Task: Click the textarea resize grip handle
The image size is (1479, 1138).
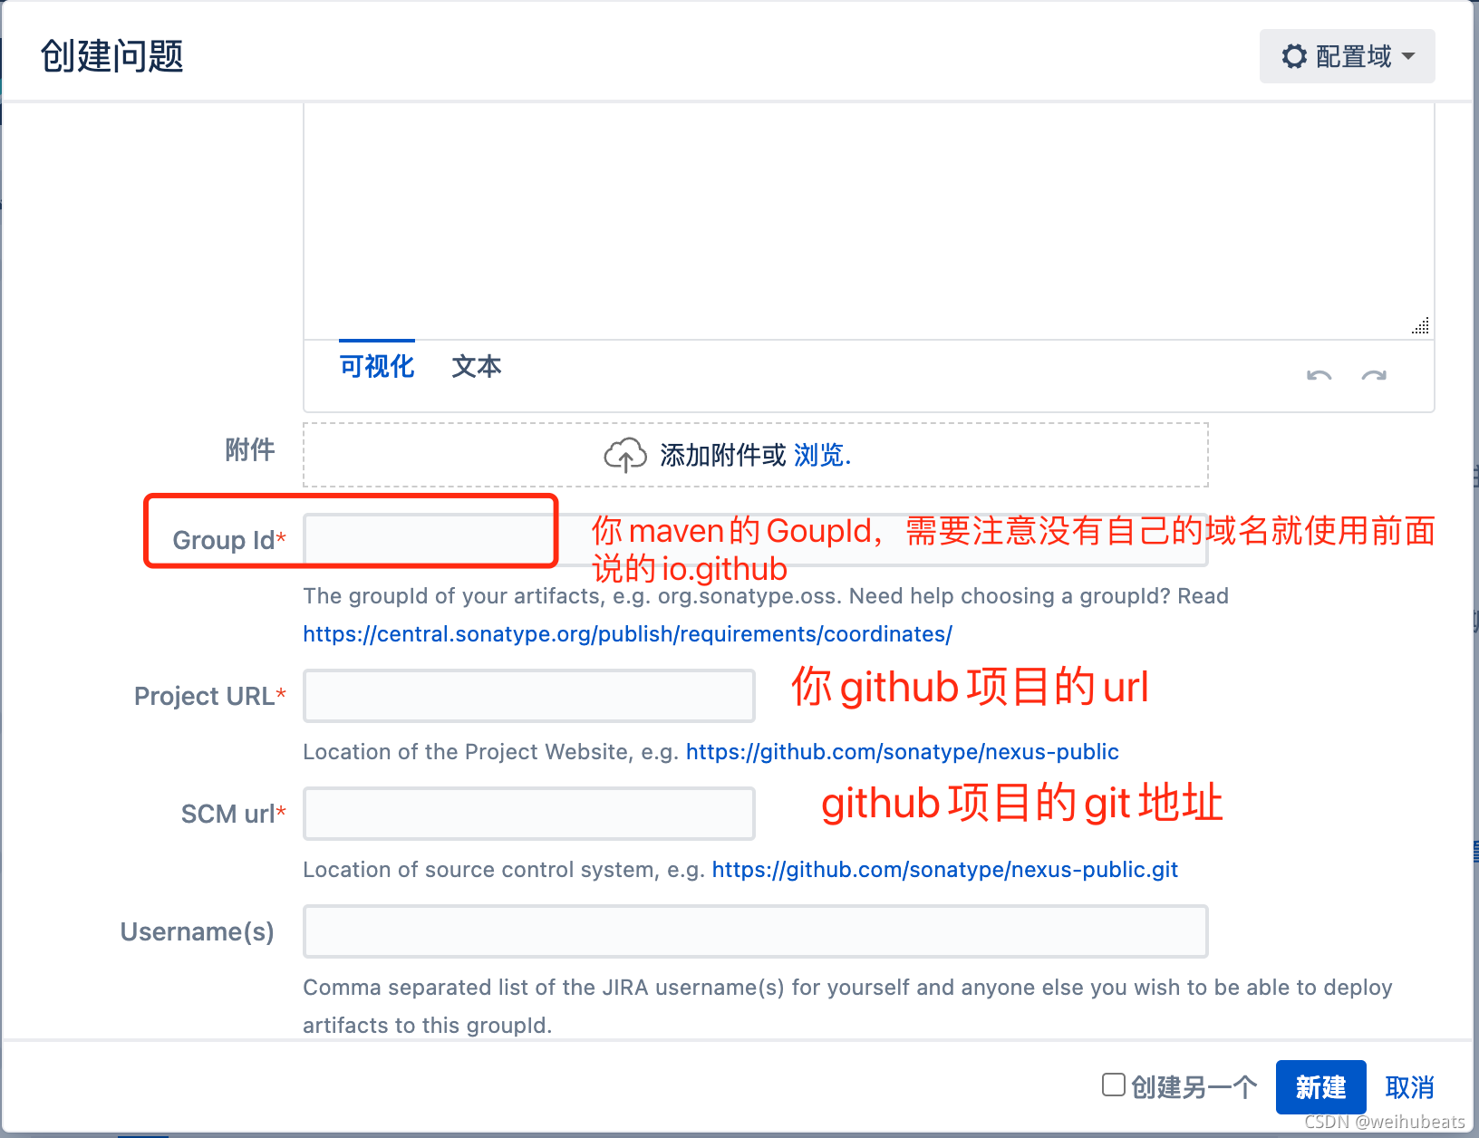Action: tap(1420, 325)
